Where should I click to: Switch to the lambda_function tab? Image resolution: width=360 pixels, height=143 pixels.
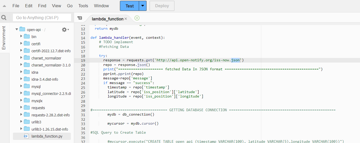click(108, 19)
